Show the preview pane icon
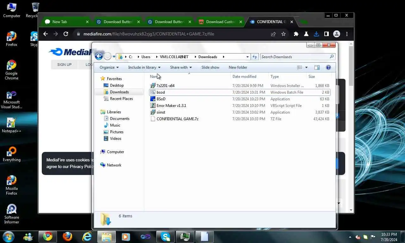 (317, 67)
